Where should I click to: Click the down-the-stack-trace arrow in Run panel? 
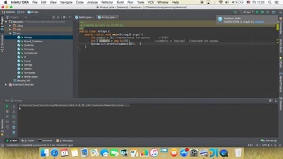(14, 112)
